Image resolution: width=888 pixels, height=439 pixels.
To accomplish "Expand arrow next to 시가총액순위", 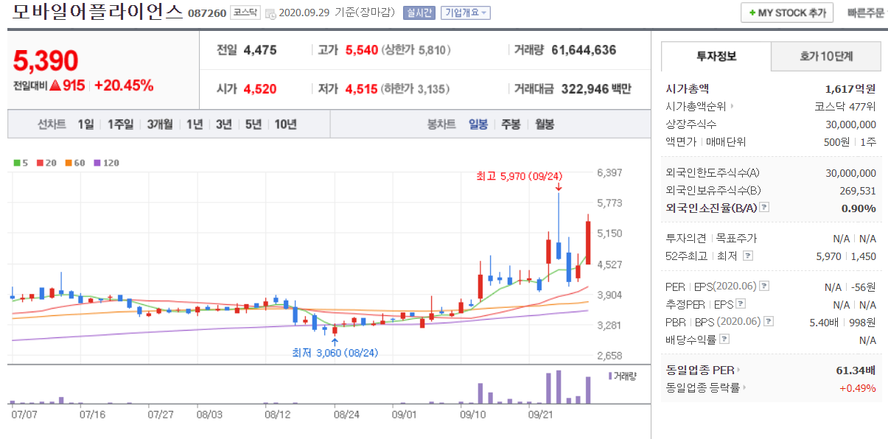I will click(x=733, y=107).
